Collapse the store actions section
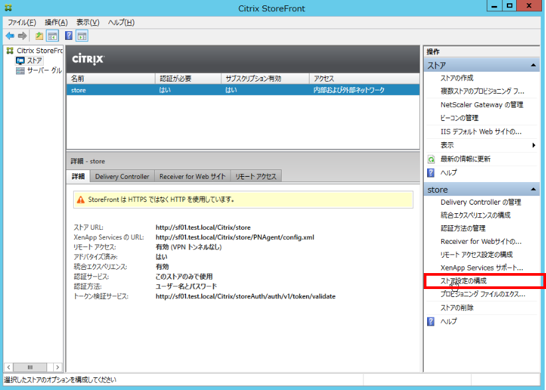 (533, 189)
